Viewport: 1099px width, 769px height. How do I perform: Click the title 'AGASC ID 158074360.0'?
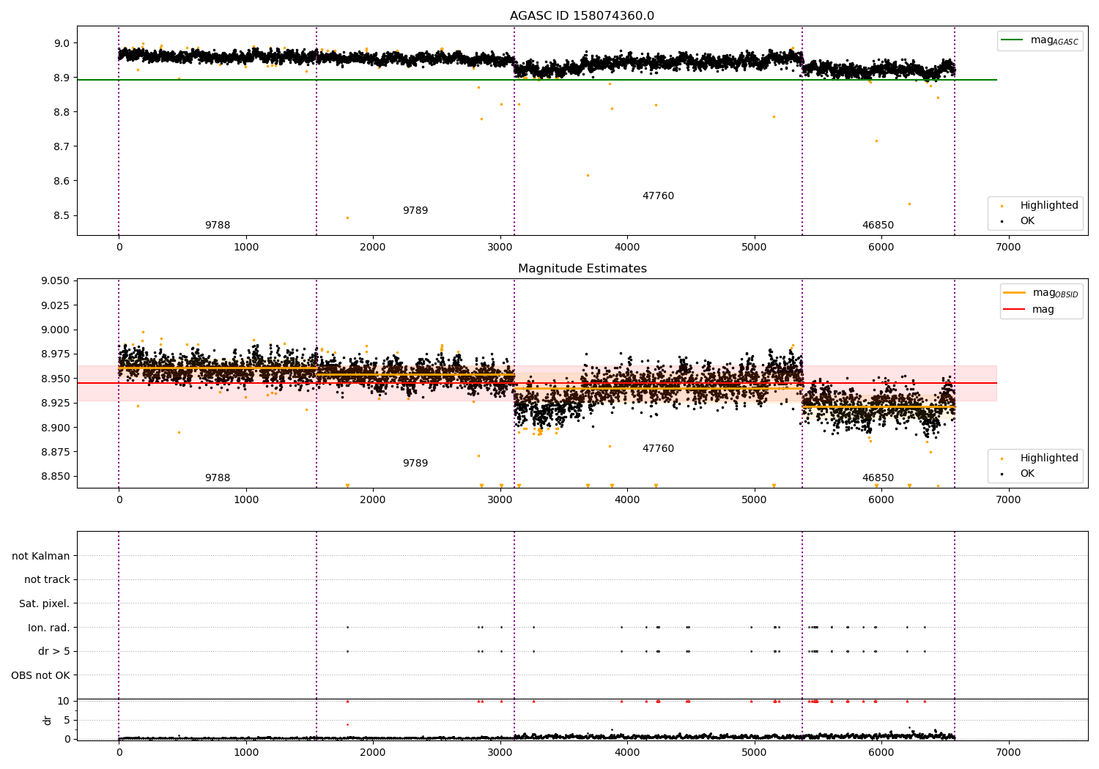(x=582, y=16)
